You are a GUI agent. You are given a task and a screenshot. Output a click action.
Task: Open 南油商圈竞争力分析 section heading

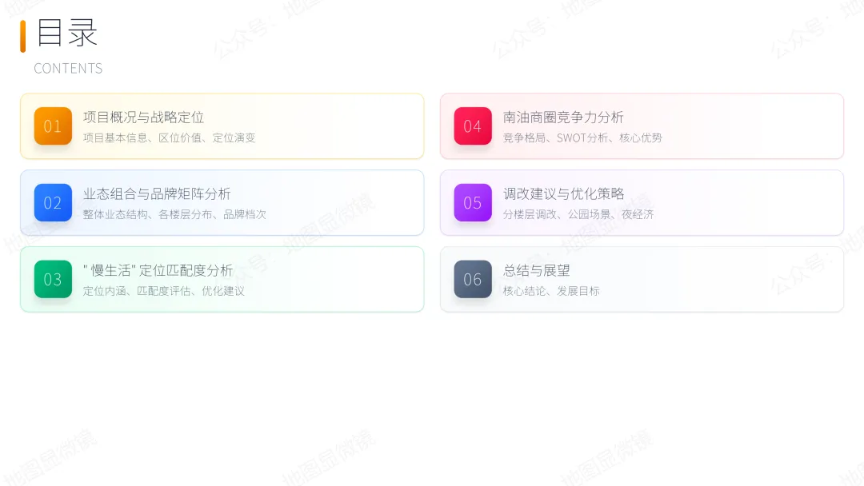pyautogui.click(x=563, y=118)
